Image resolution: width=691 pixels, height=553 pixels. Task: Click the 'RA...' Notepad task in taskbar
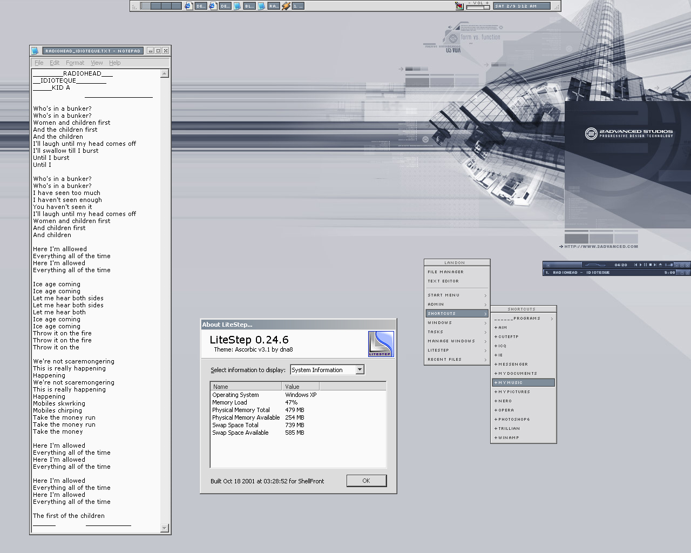[x=274, y=6]
